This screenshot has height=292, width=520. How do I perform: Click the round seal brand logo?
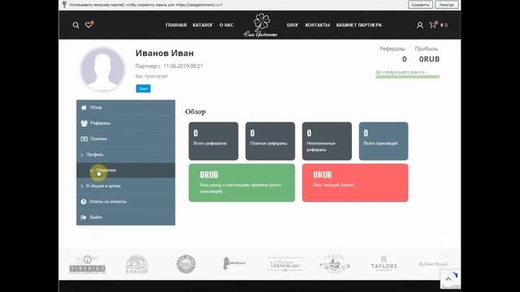(x=186, y=264)
